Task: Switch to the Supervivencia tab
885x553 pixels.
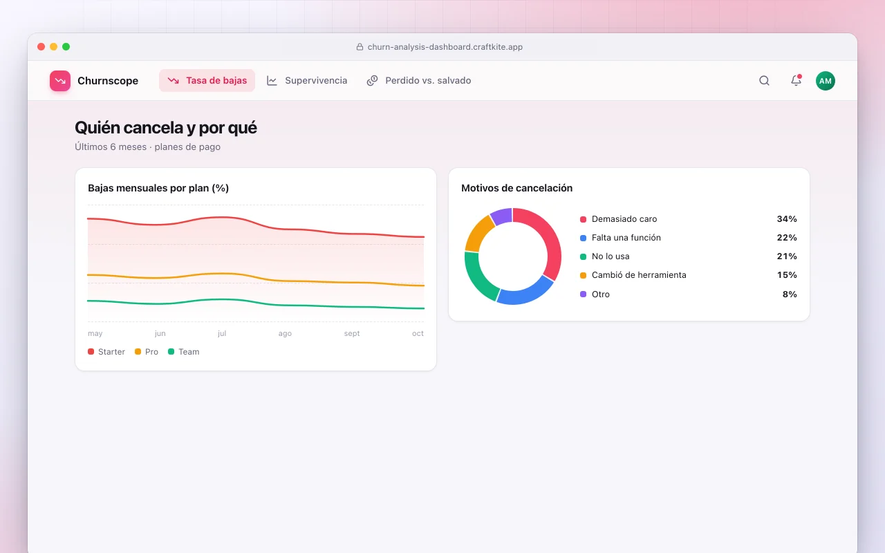Action: pyautogui.click(x=307, y=81)
